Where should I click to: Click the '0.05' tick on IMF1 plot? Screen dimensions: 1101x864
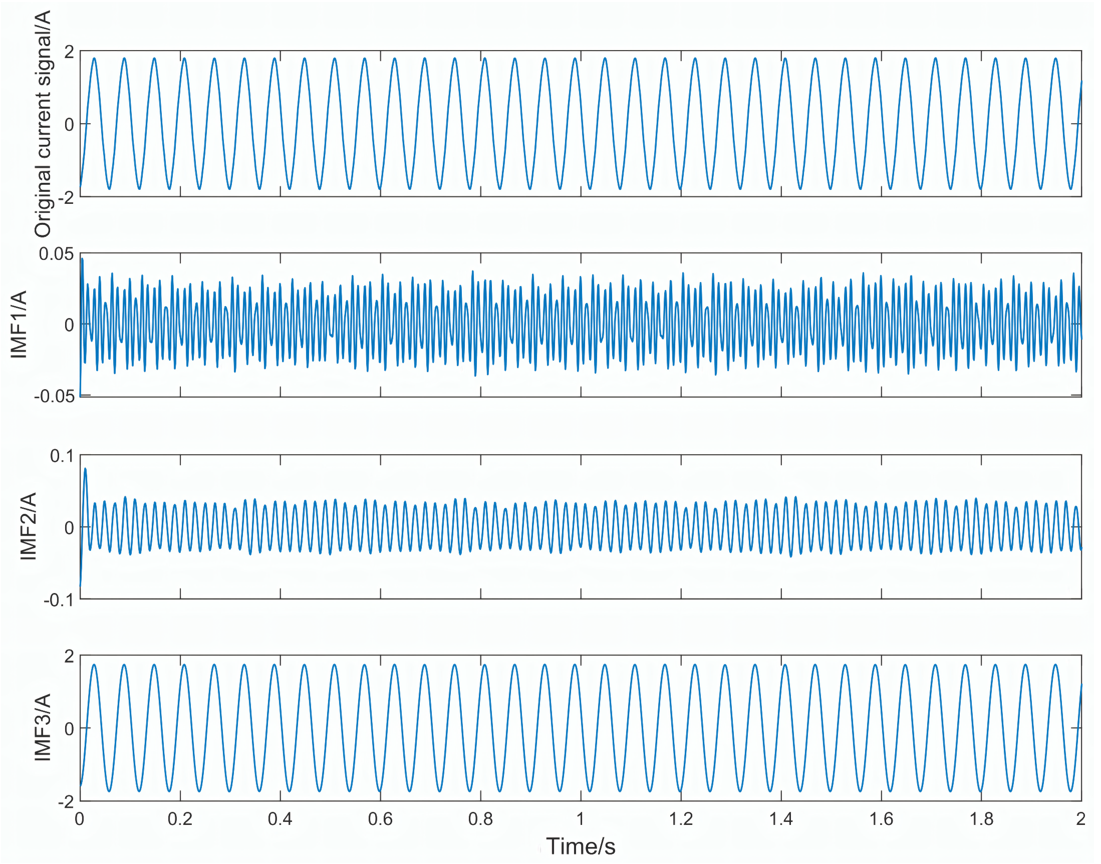[56, 254]
